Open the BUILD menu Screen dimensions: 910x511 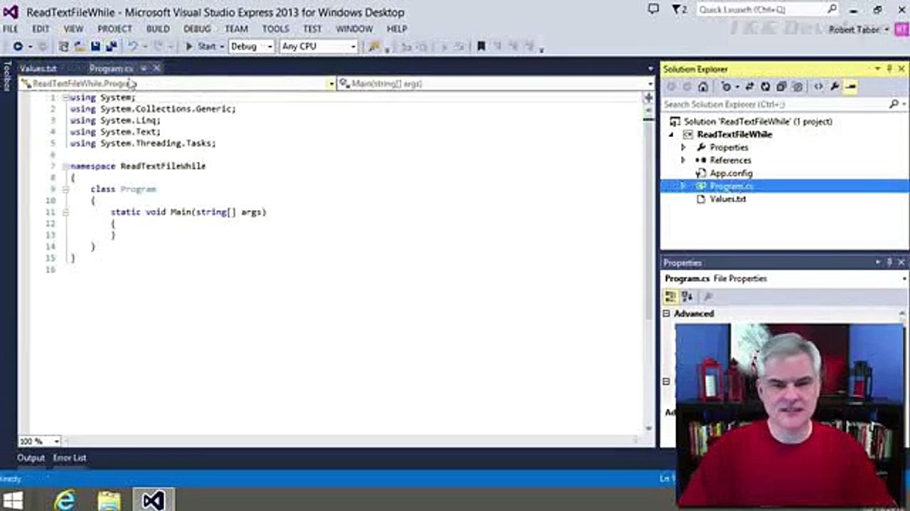coord(158,29)
